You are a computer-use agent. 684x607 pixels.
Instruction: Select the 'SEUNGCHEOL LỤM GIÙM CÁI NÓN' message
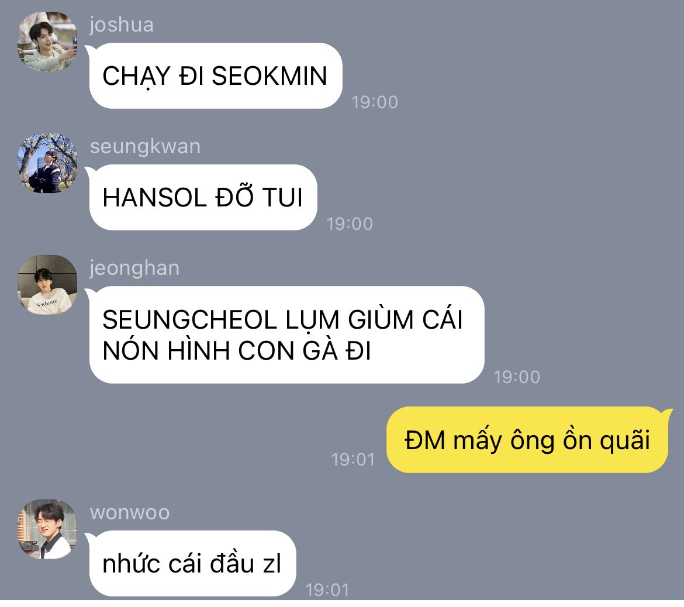click(286, 334)
